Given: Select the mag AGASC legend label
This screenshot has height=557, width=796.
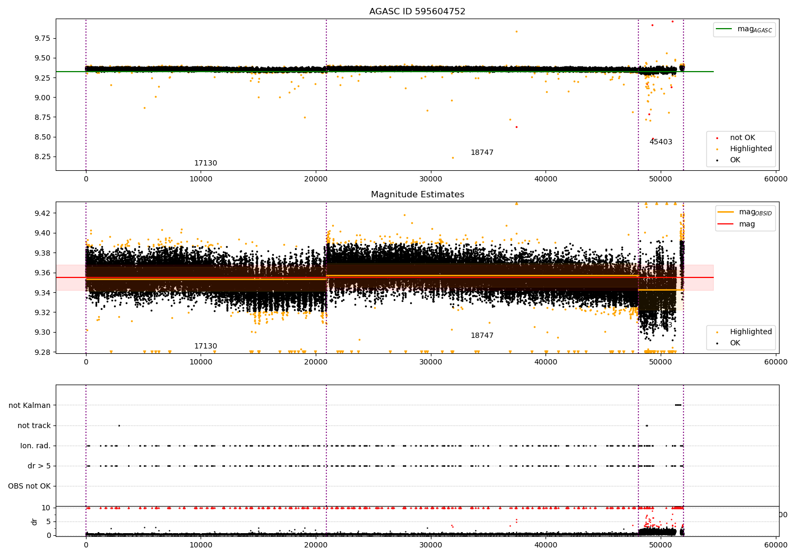Looking at the screenshot, I should [x=755, y=30].
